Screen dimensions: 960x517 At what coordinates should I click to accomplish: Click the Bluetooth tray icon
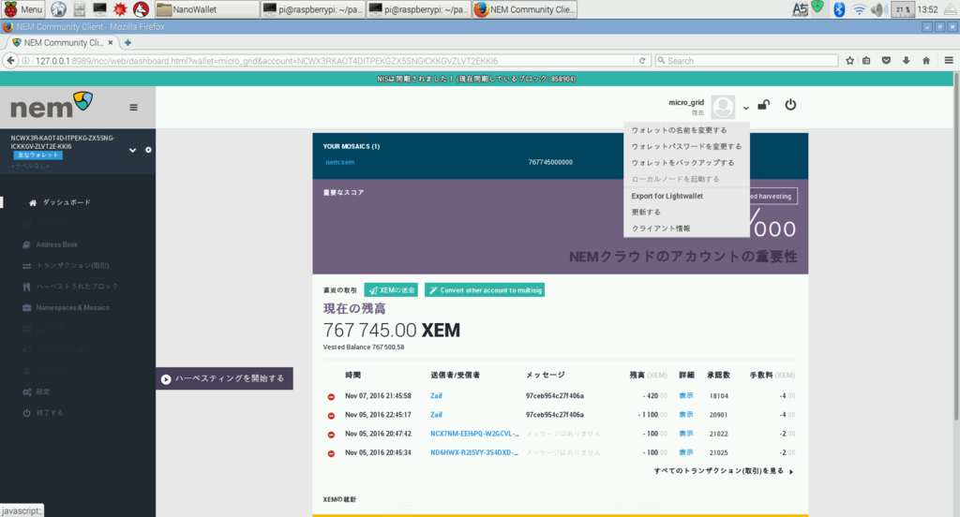pyautogui.click(x=839, y=9)
